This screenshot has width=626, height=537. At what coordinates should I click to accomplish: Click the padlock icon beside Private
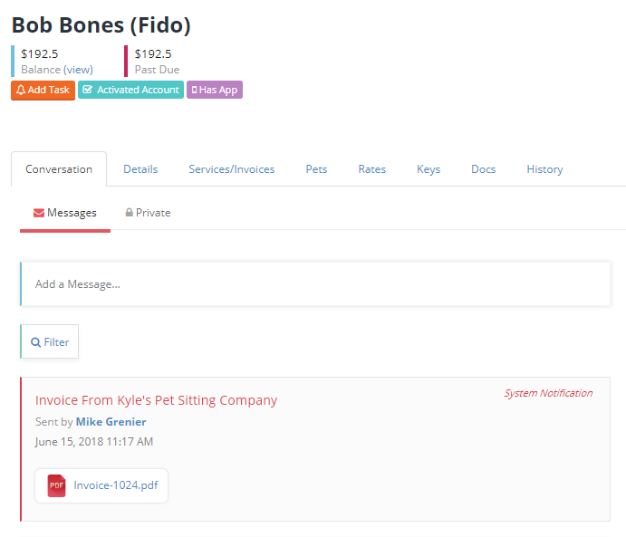(129, 212)
